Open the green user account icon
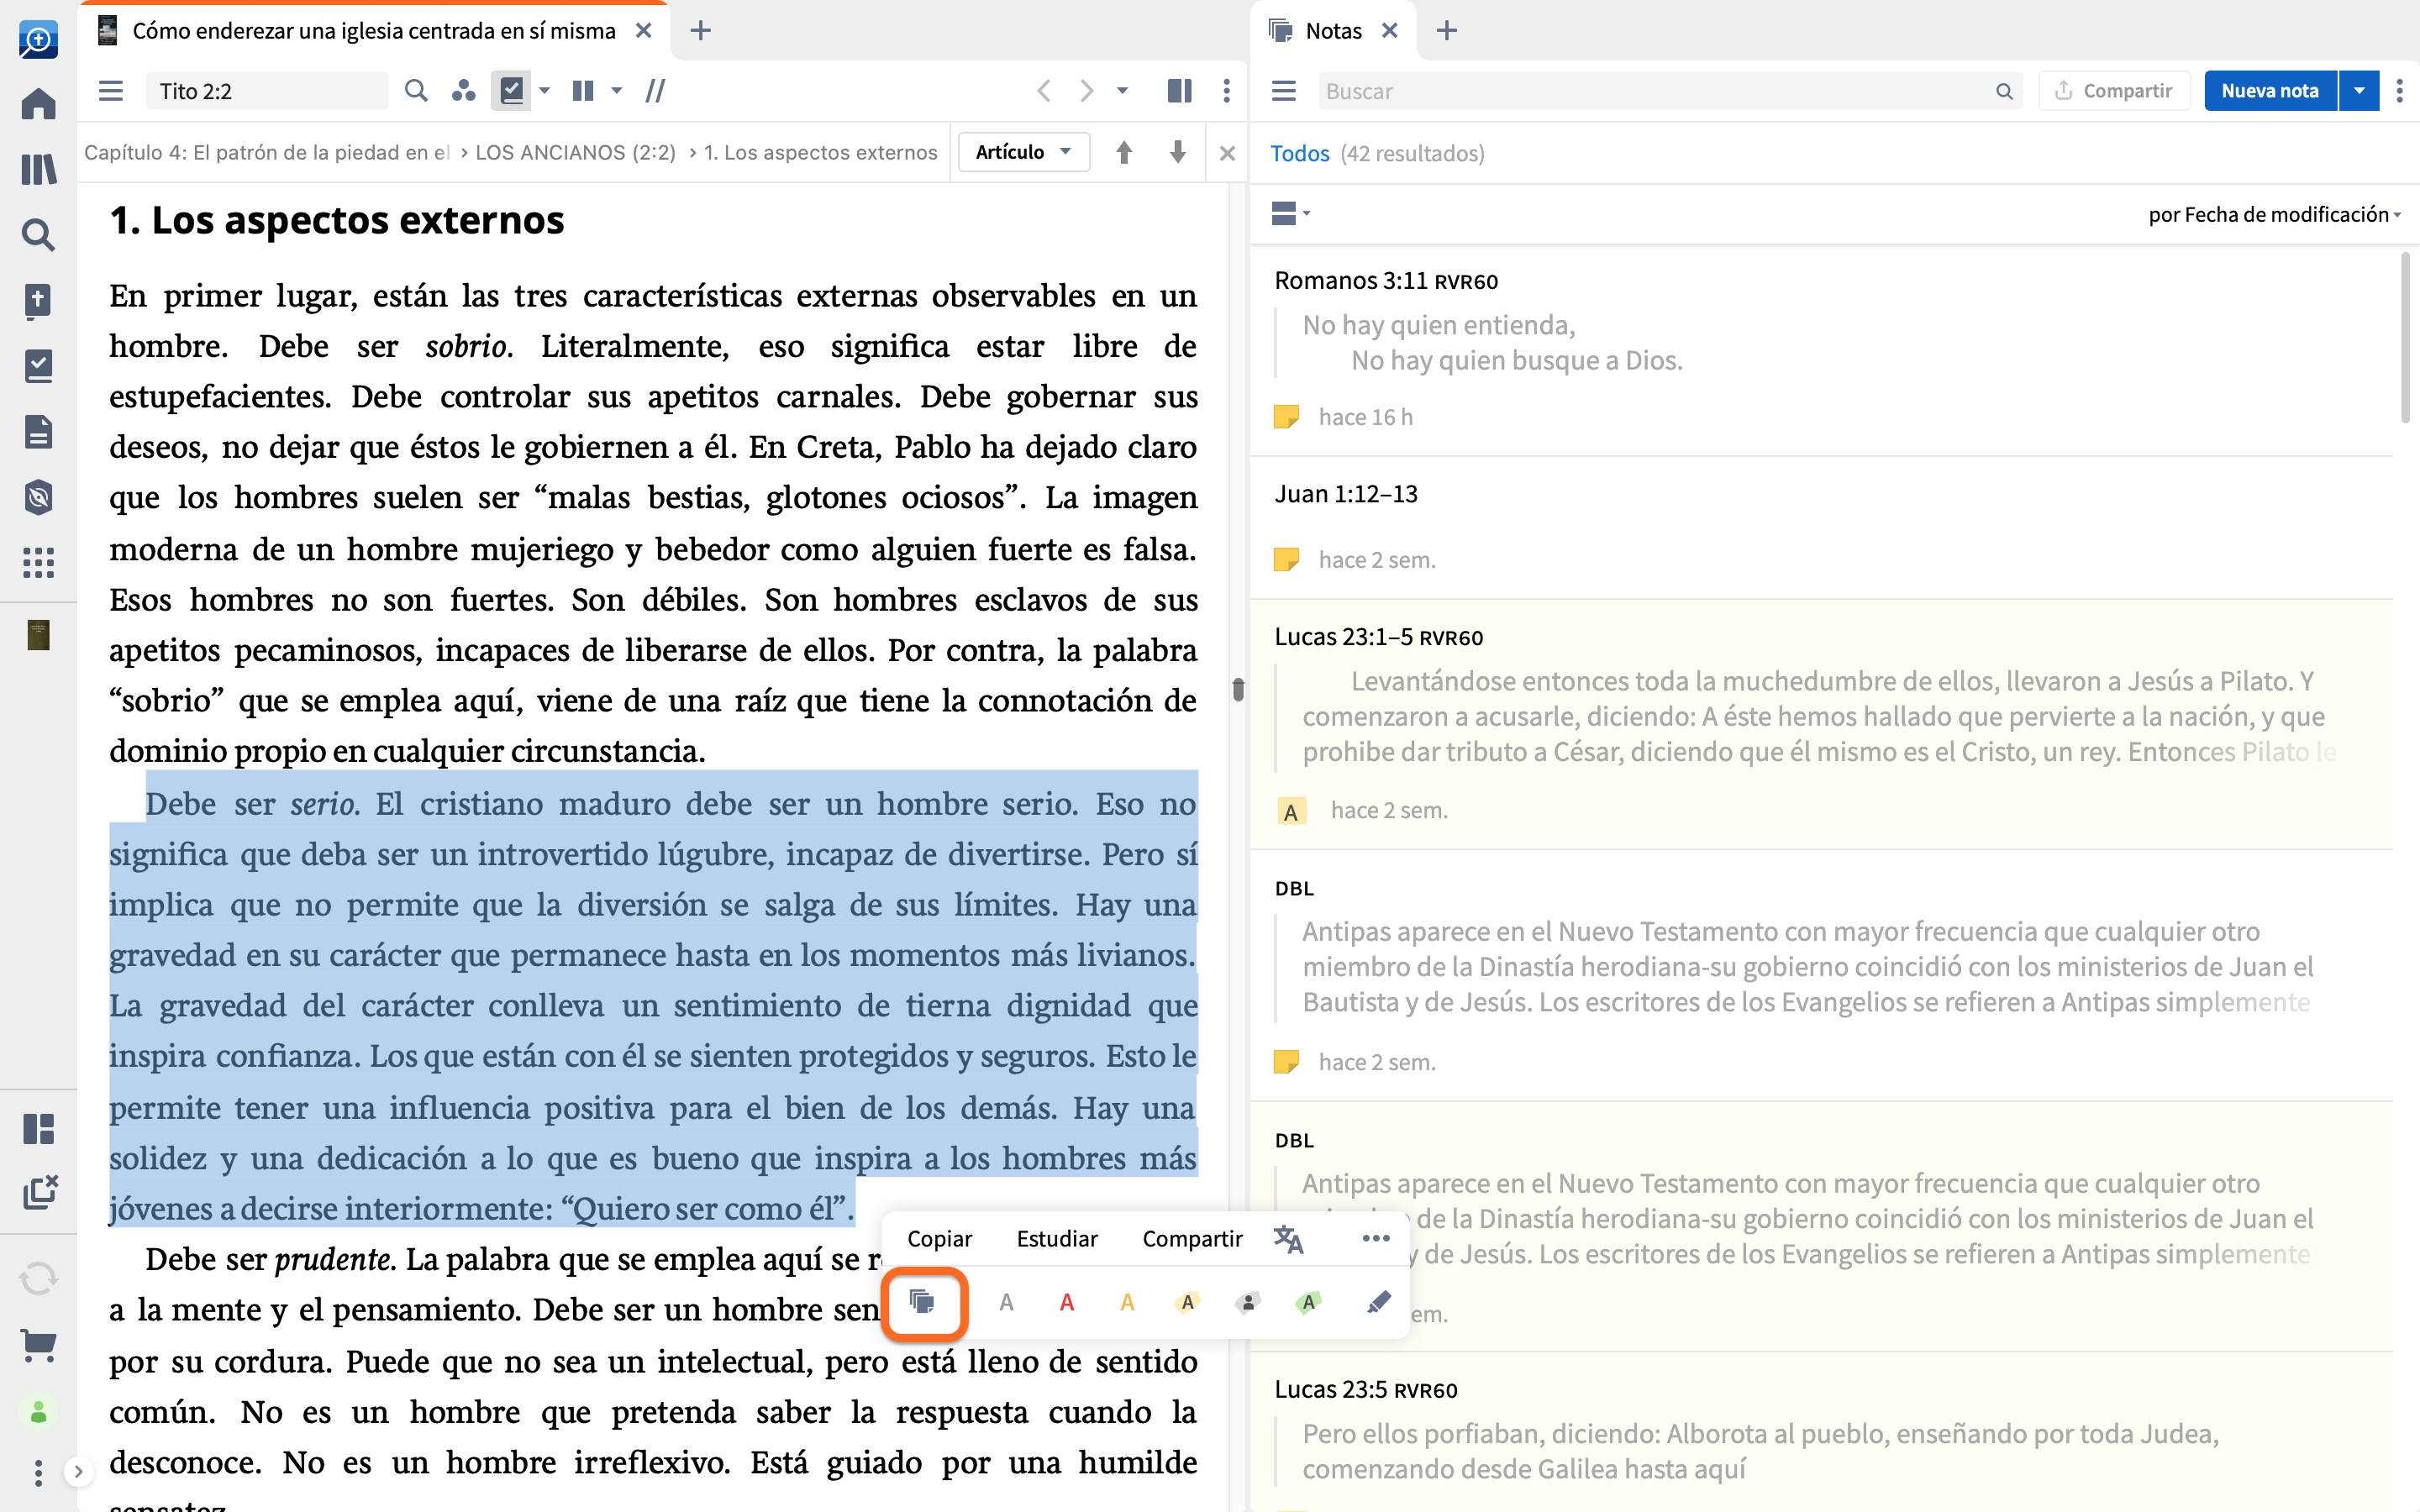2420x1512 pixels. click(x=38, y=1412)
